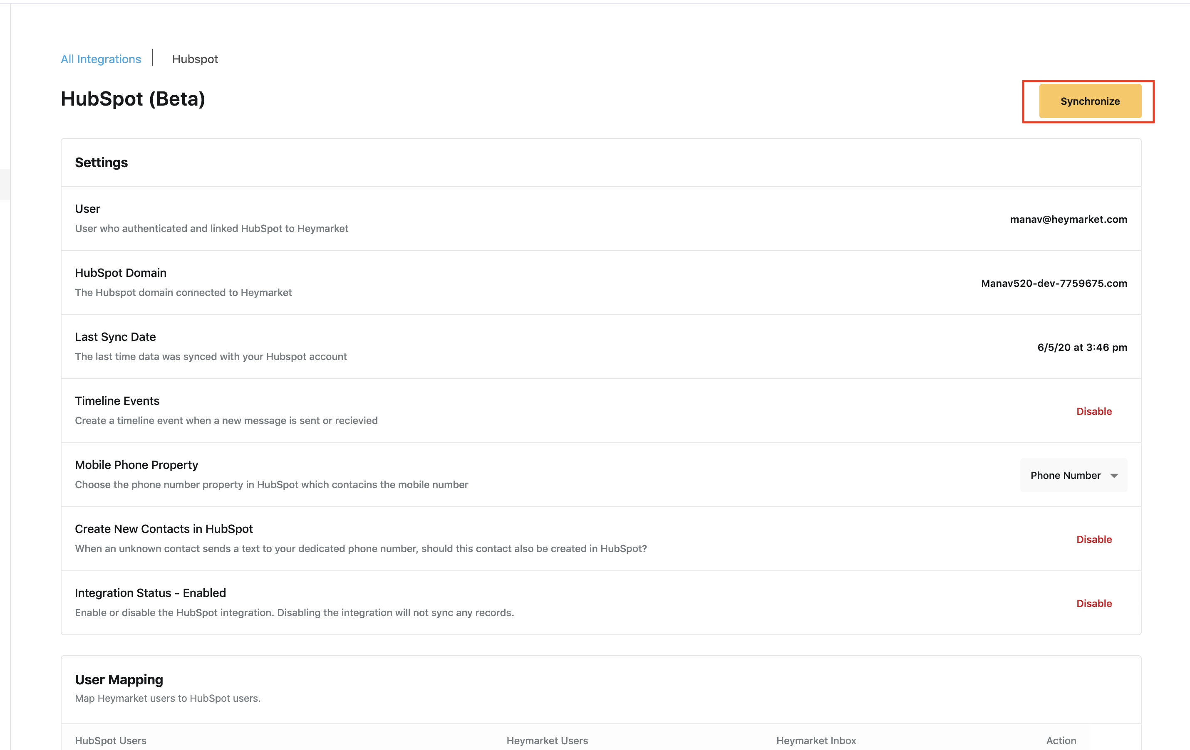Click the User setting label
The image size is (1190, 750).
[87, 209]
